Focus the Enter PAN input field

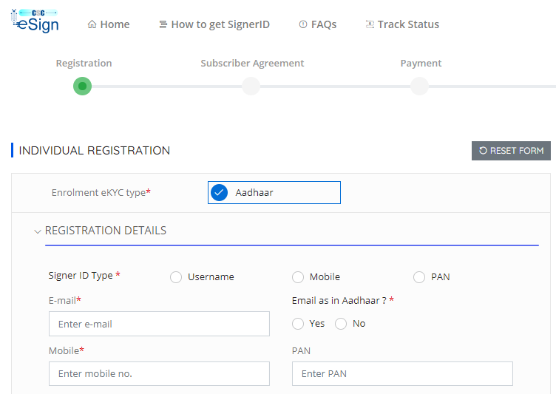point(402,373)
